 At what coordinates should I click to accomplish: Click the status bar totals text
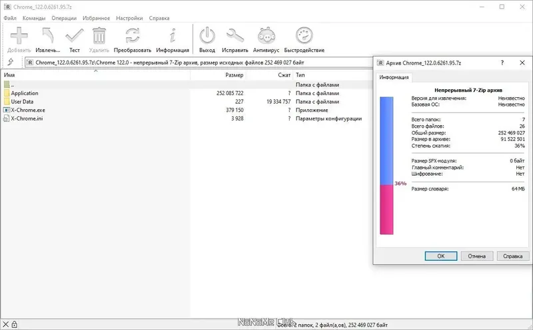332,325
